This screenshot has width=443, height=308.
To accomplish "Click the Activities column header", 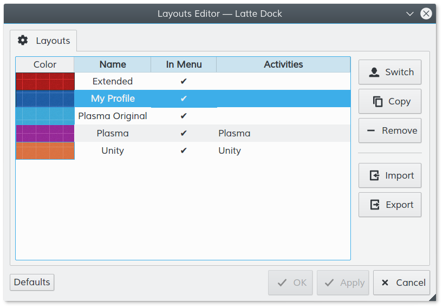I will click(x=283, y=64).
